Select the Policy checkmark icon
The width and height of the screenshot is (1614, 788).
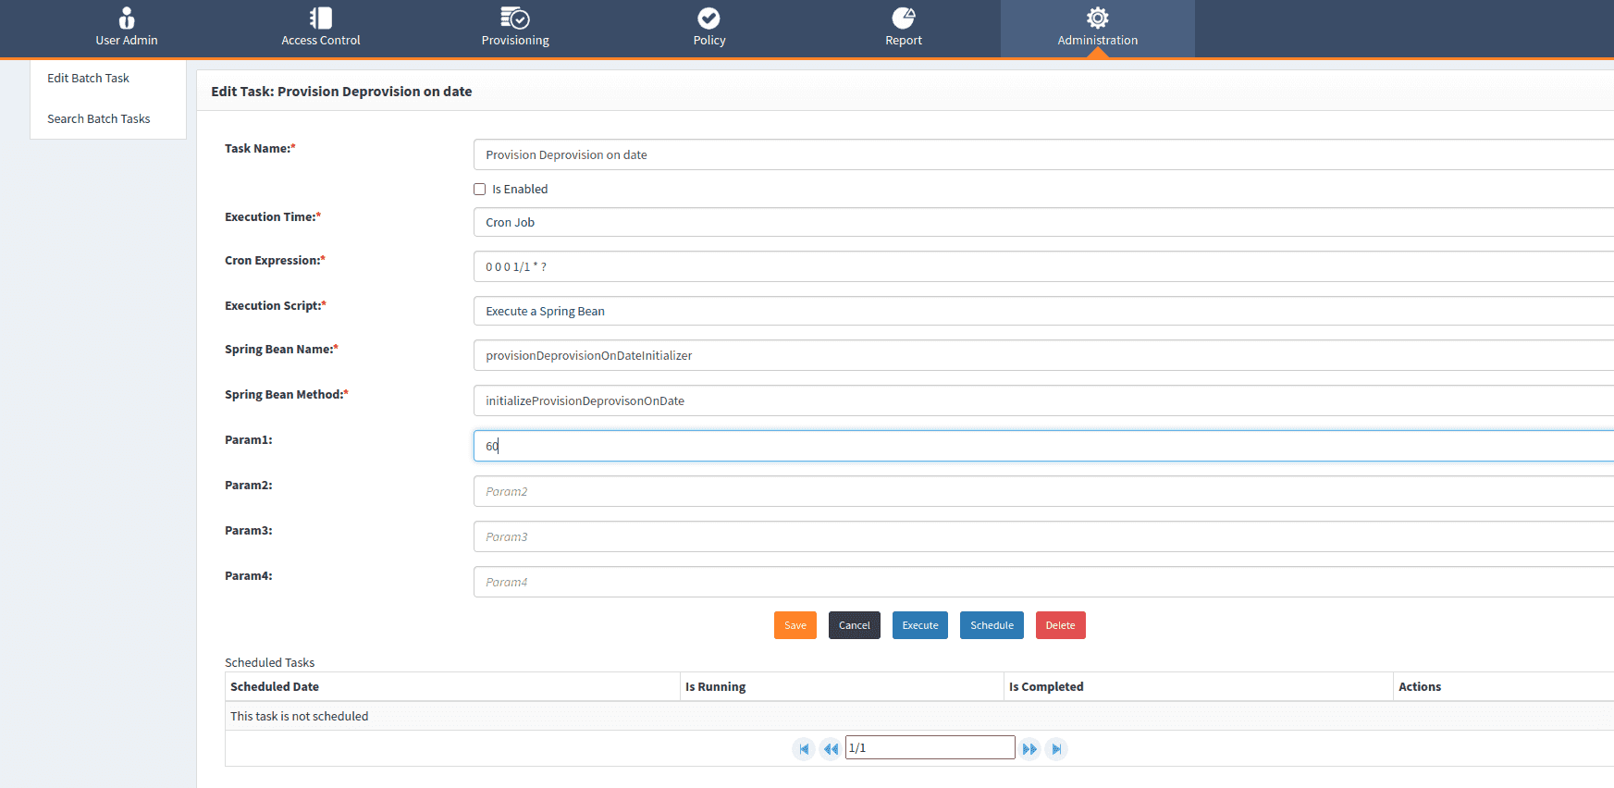(708, 18)
